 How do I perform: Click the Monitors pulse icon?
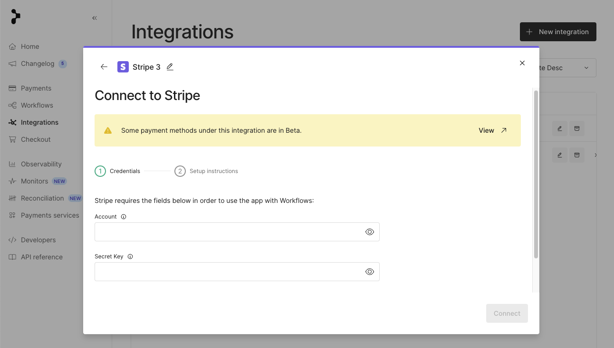(x=12, y=181)
